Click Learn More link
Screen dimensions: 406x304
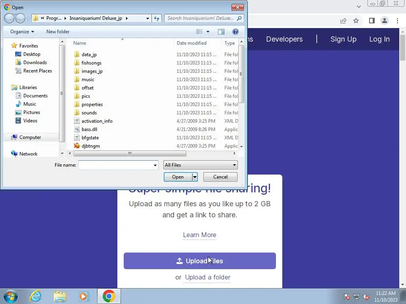coord(200,235)
